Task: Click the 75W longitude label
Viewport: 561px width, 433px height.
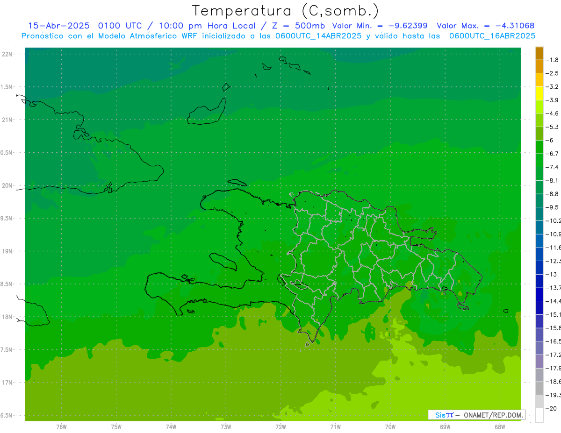Action: tap(116, 427)
